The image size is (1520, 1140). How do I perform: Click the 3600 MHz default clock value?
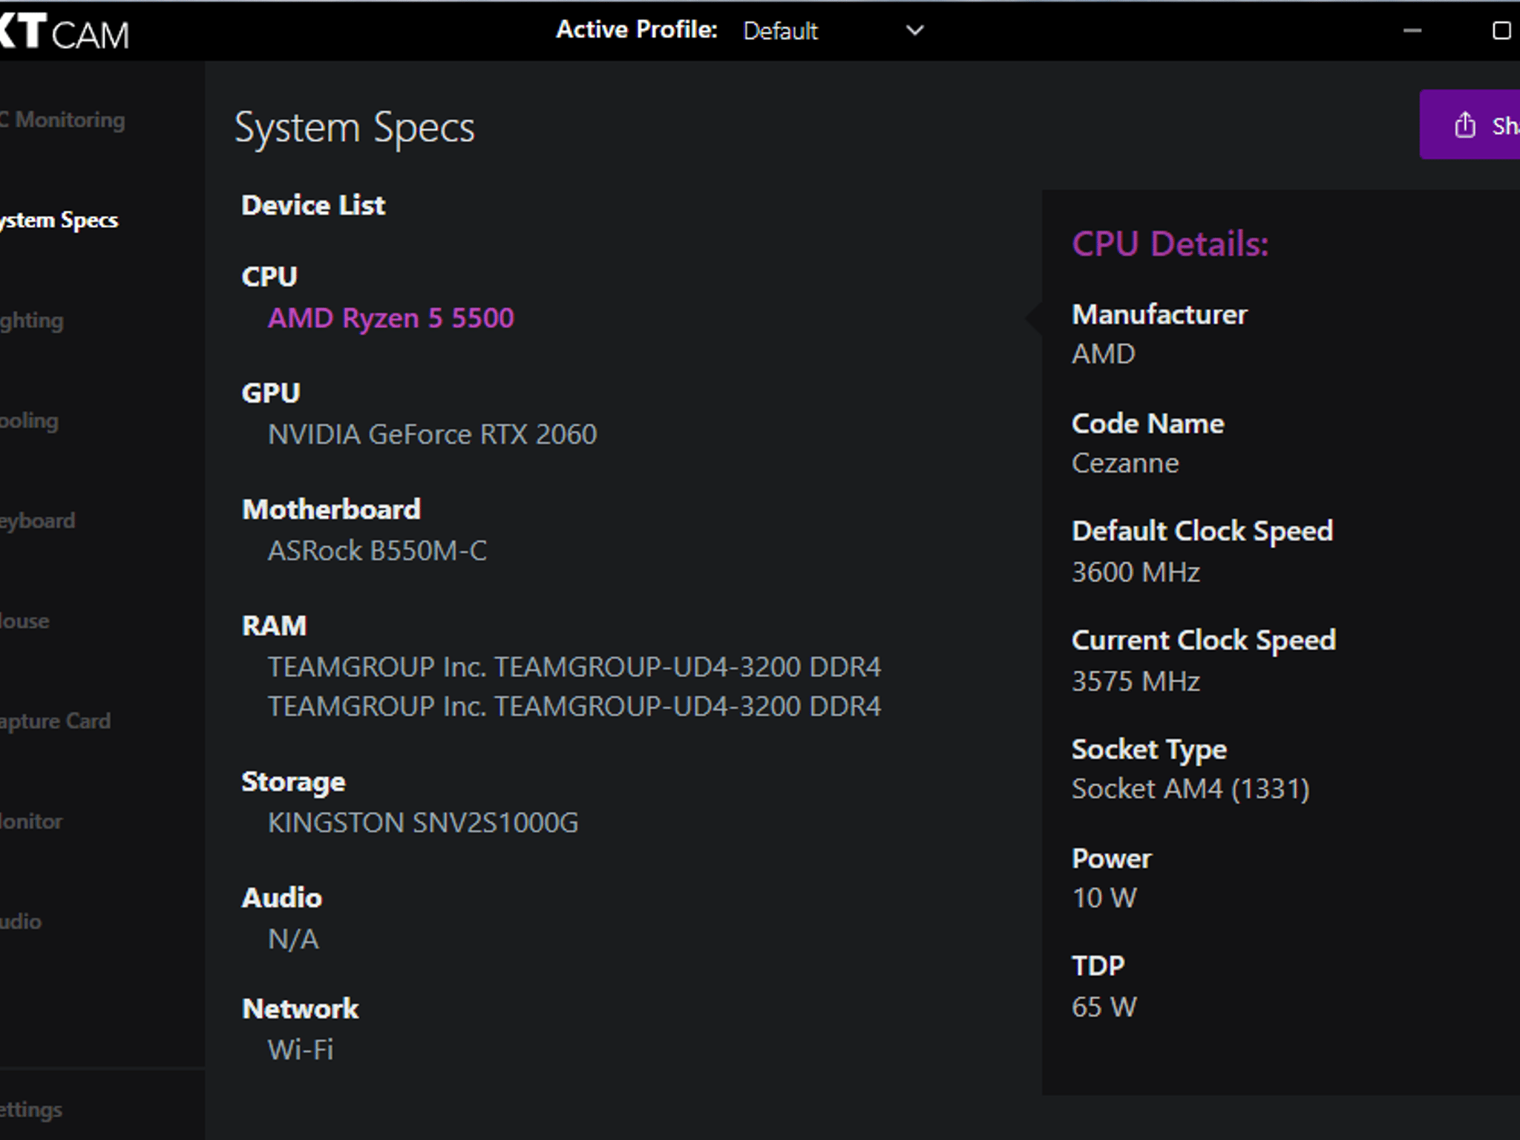pos(1136,572)
